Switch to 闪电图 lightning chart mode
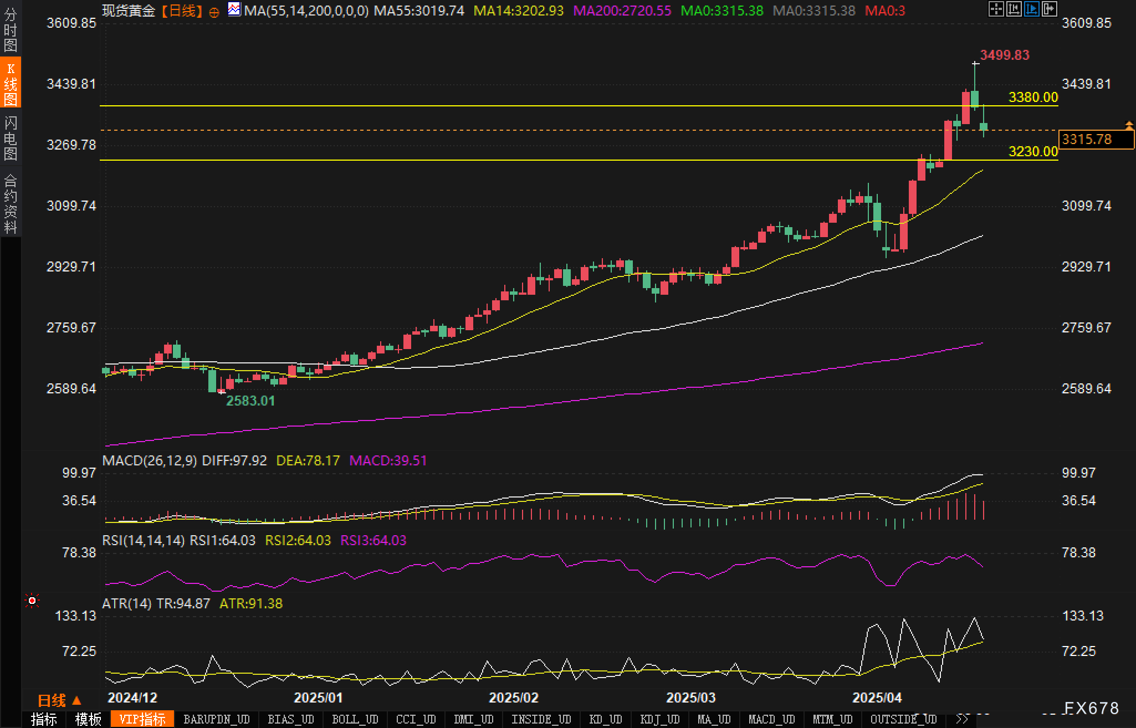1136x728 pixels. [11, 138]
